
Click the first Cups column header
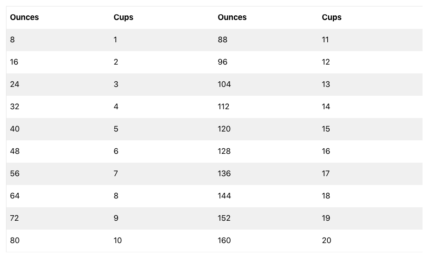(123, 17)
